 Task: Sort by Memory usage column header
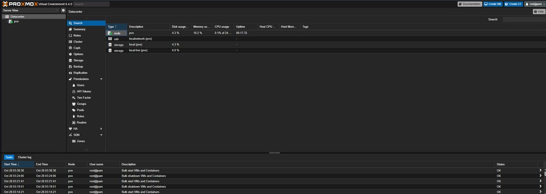(202, 27)
